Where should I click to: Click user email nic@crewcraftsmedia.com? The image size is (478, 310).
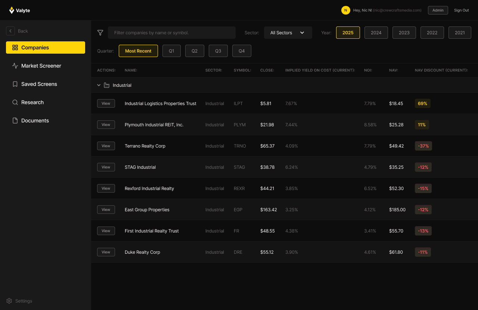(x=397, y=10)
